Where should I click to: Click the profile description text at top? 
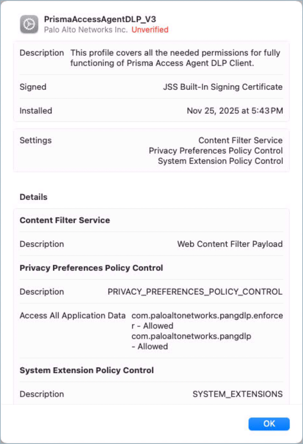(175, 58)
